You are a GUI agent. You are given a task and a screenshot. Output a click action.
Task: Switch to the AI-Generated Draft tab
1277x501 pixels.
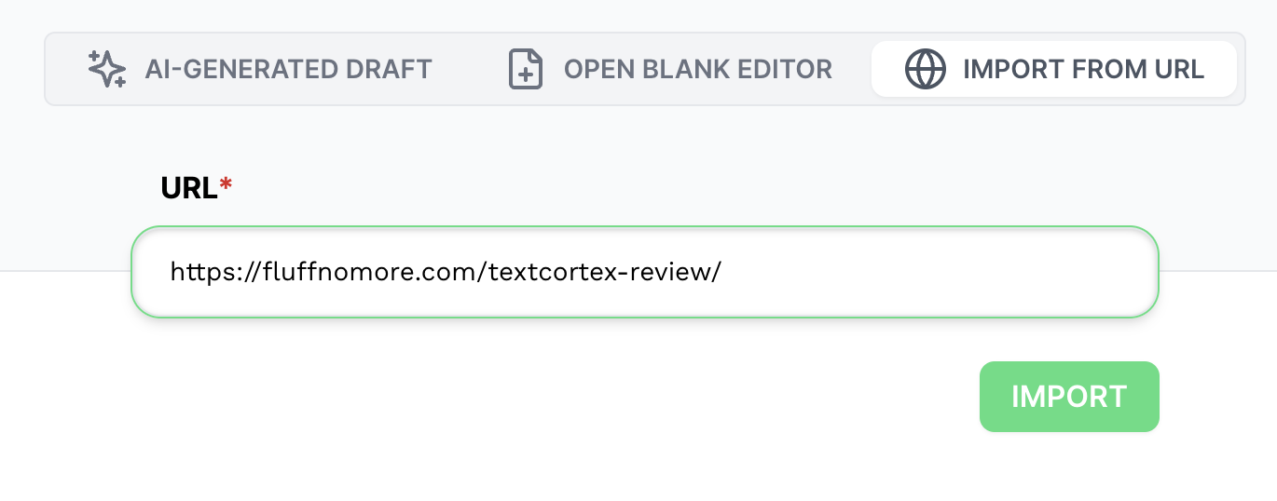point(259,69)
